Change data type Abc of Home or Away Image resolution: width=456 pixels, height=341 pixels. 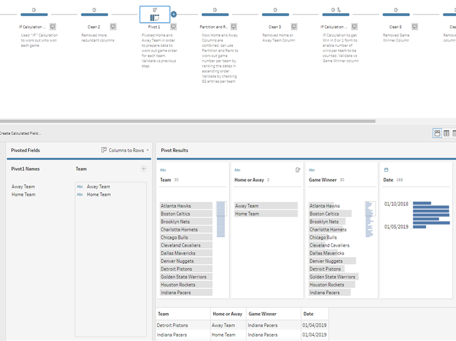(x=238, y=170)
